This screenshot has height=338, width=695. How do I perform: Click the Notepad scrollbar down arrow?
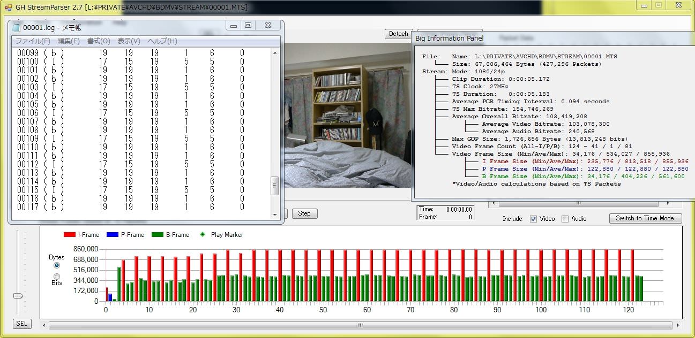click(x=275, y=214)
